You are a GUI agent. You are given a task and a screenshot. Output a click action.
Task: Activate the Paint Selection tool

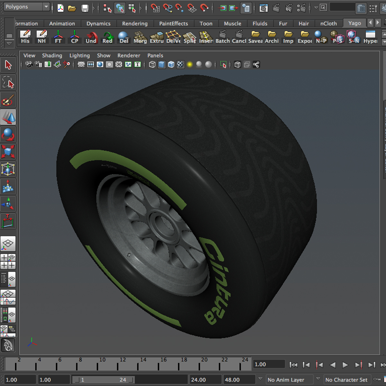pos(8,100)
